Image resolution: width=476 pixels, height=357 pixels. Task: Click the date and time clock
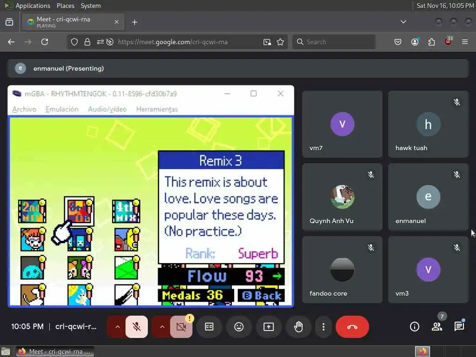[x=445, y=6]
